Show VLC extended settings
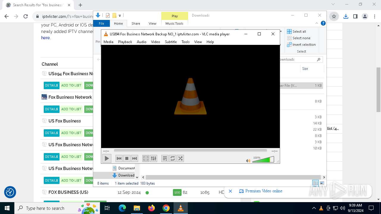Image resolution: width=381 pixels, height=214 pixels. pos(154,158)
